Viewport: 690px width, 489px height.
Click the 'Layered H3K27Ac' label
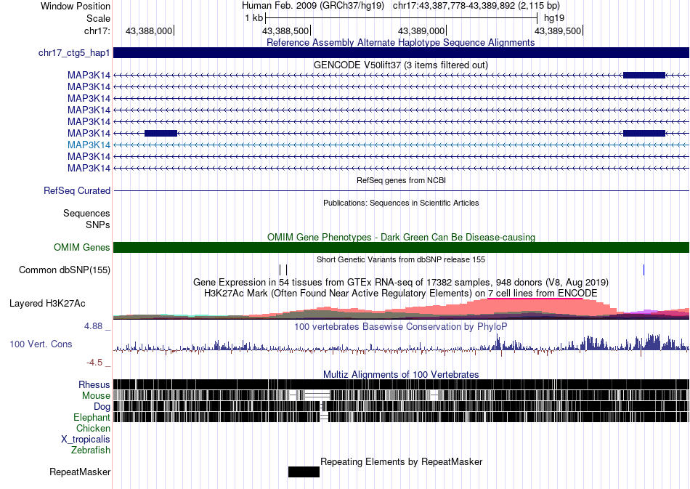pyautogui.click(x=47, y=303)
